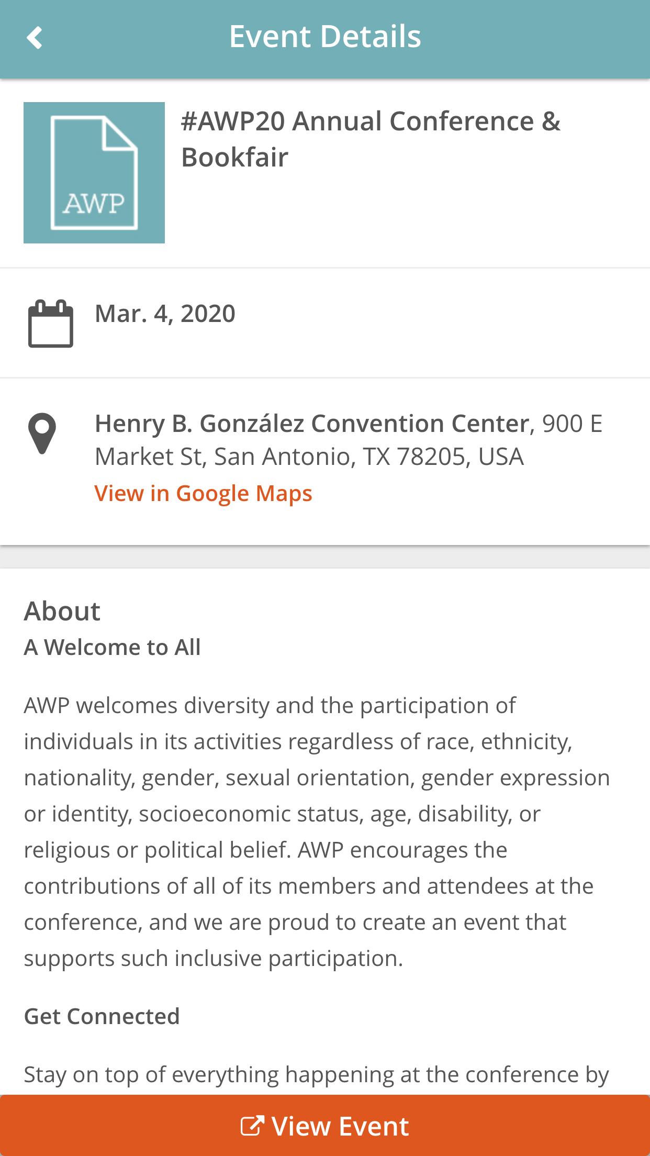Tap the A Welcome to All subheading
Screen dimensions: 650x1156
[112, 648]
